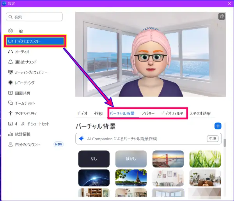Close the settings window
This screenshot has height=201, width=234.
point(229,4)
